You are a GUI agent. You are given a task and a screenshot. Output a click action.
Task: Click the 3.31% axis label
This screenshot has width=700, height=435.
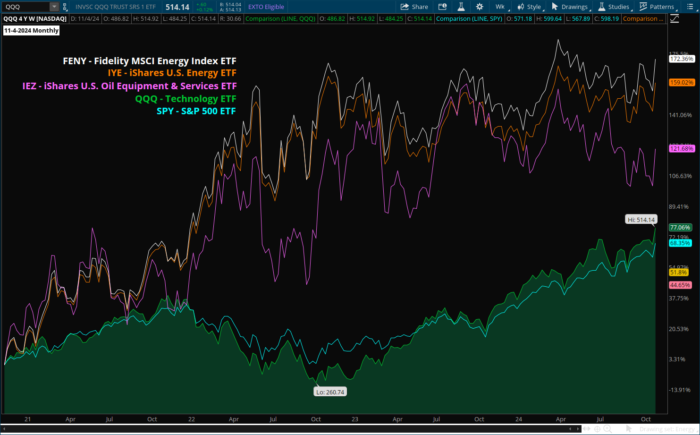click(677, 359)
